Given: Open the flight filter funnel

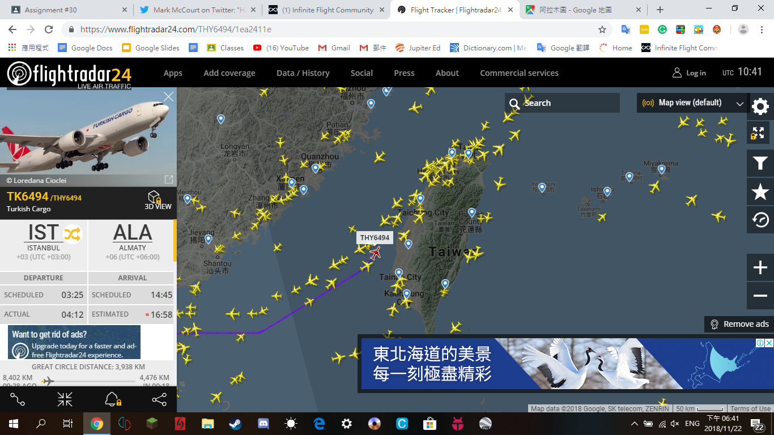Looking at the screenshot, I should [760, 164].
